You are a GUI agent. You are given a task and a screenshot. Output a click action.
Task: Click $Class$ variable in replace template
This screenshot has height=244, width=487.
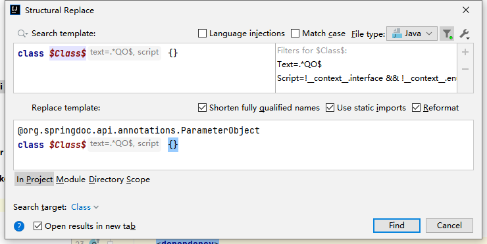(67, 145)
